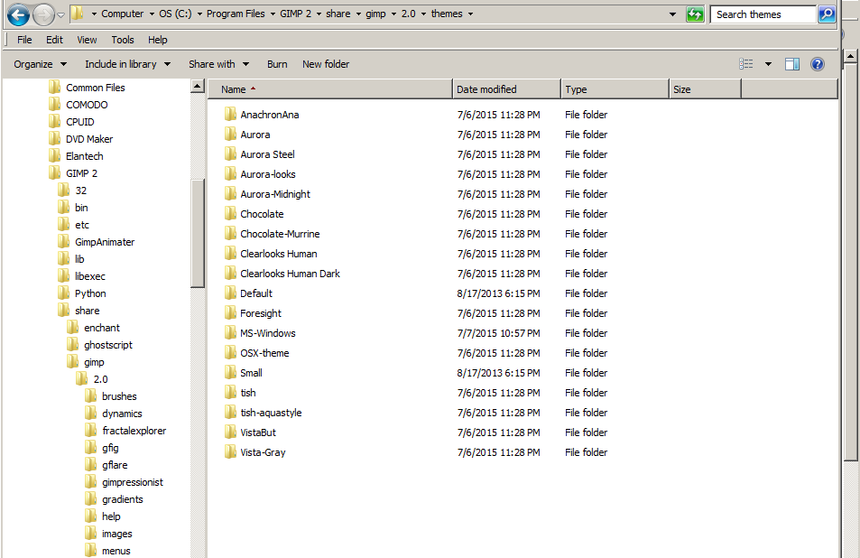This screenshot has width=860, height=558.
Task: Open recent pages dropdown arrow
Action: click(60, 14)
